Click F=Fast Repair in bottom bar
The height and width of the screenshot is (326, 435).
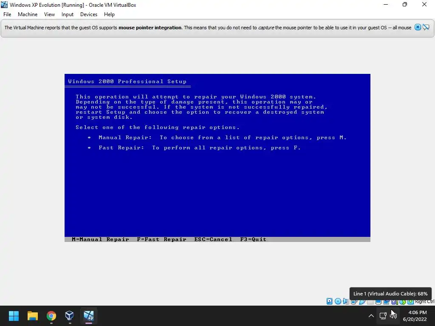click(x=162, y=239)
